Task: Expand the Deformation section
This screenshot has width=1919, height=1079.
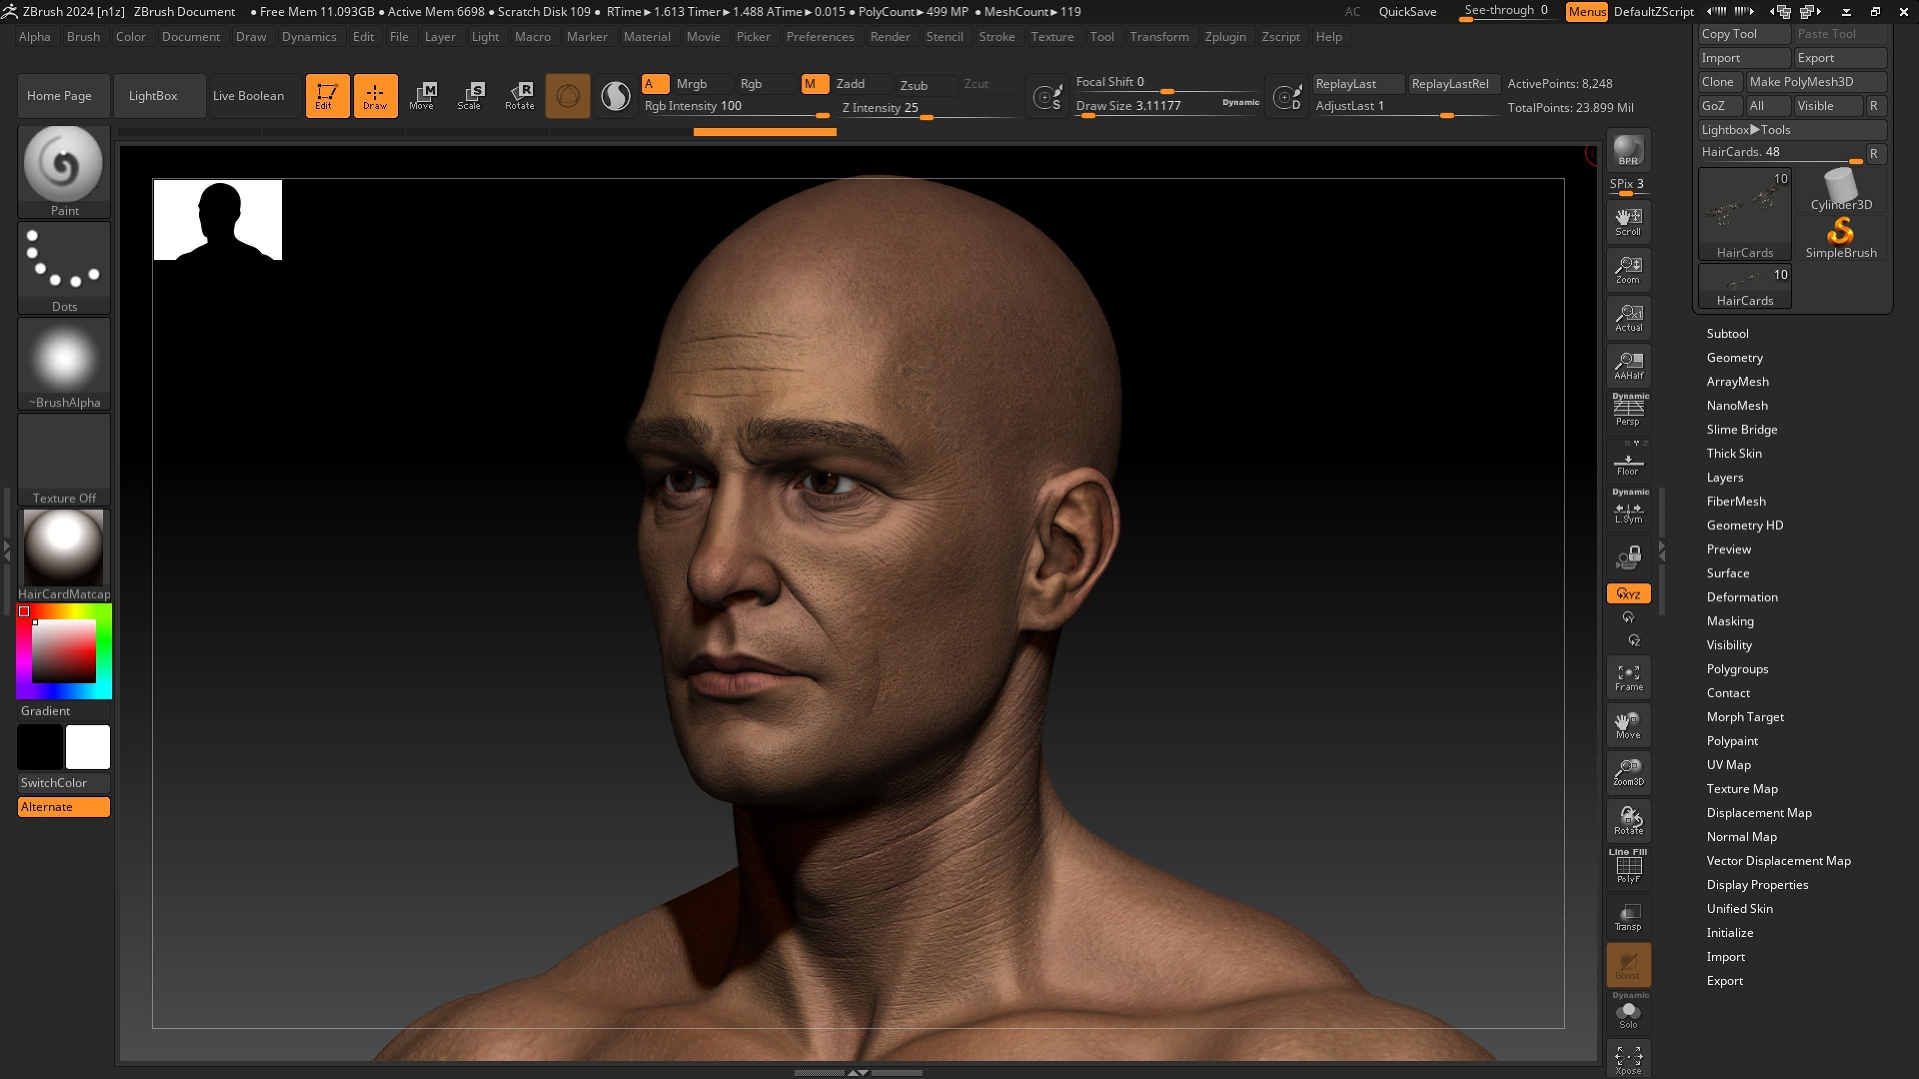Action: (x=1742, y=597)
